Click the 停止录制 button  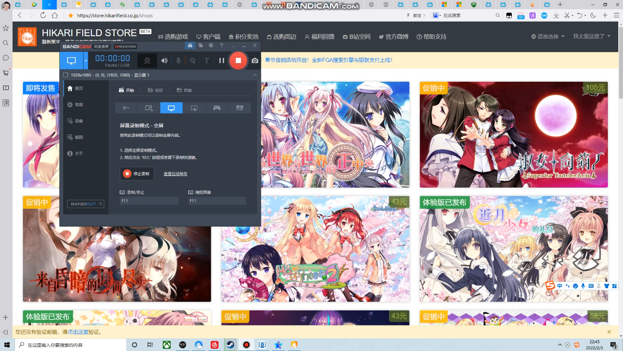pyautogui.click(x=137, y=173)
